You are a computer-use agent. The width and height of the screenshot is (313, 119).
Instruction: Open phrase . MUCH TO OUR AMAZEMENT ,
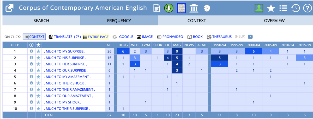click(x=68, y=96)
